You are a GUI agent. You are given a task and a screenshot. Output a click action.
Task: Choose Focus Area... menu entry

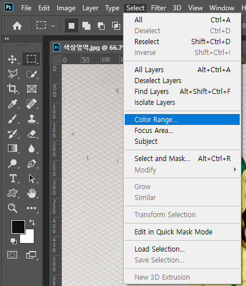(x=182, y=131)
